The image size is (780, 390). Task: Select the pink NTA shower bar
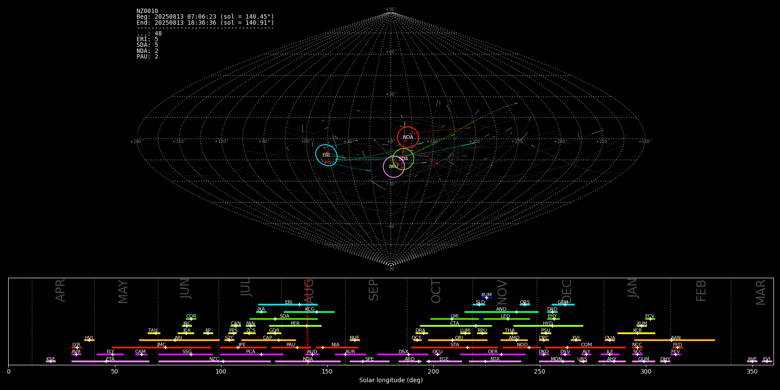click(495, 361)
